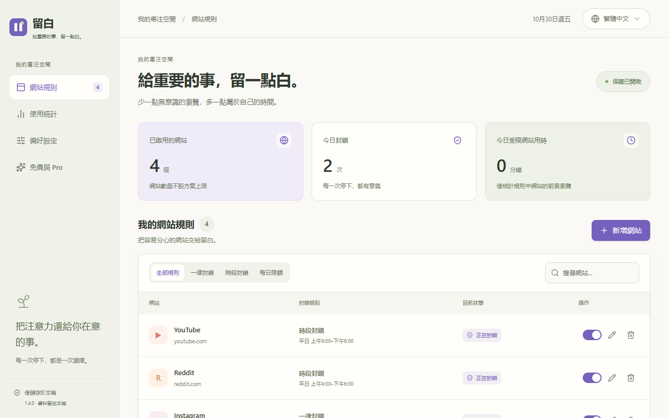Click the clock icon on 今日受限網站用時 card
Image resolution: width=669 pixels, height=418 pixels.
pos(631,140)
